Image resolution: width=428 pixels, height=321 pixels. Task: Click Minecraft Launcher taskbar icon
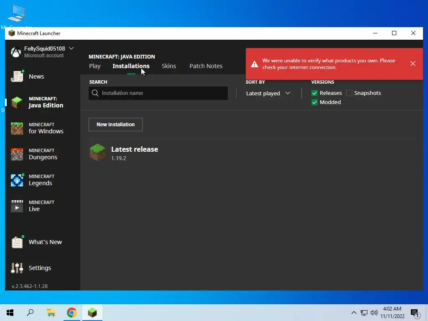(92, 313)
